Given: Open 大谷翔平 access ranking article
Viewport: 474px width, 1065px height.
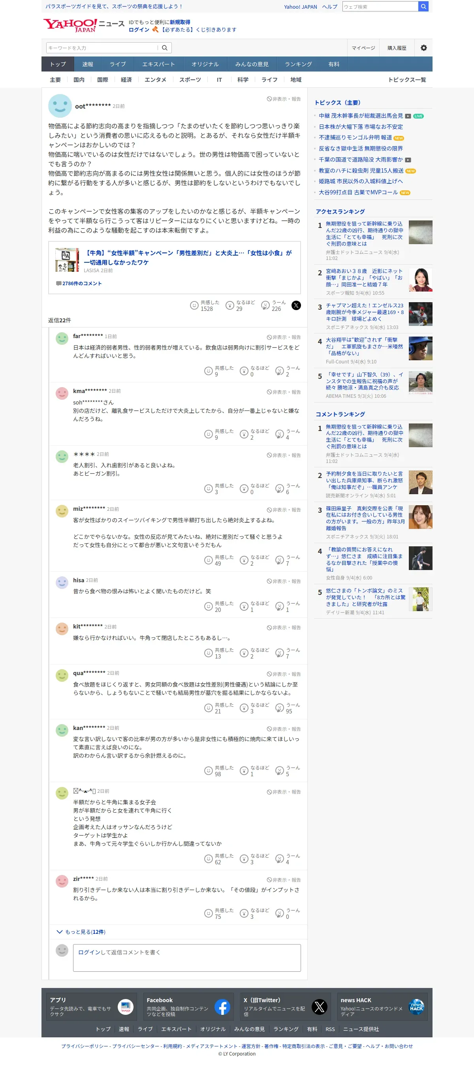Looking at the screenshot, I should tap(365, 346).
